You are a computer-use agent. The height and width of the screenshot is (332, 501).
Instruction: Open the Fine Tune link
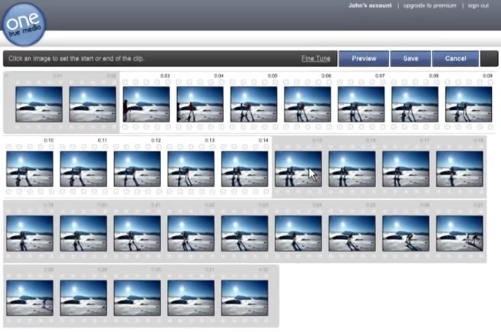[x=316, y=58]
